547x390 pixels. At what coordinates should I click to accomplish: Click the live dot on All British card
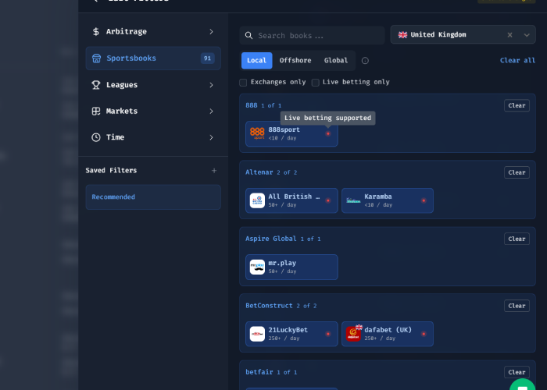tap(328, 200)
